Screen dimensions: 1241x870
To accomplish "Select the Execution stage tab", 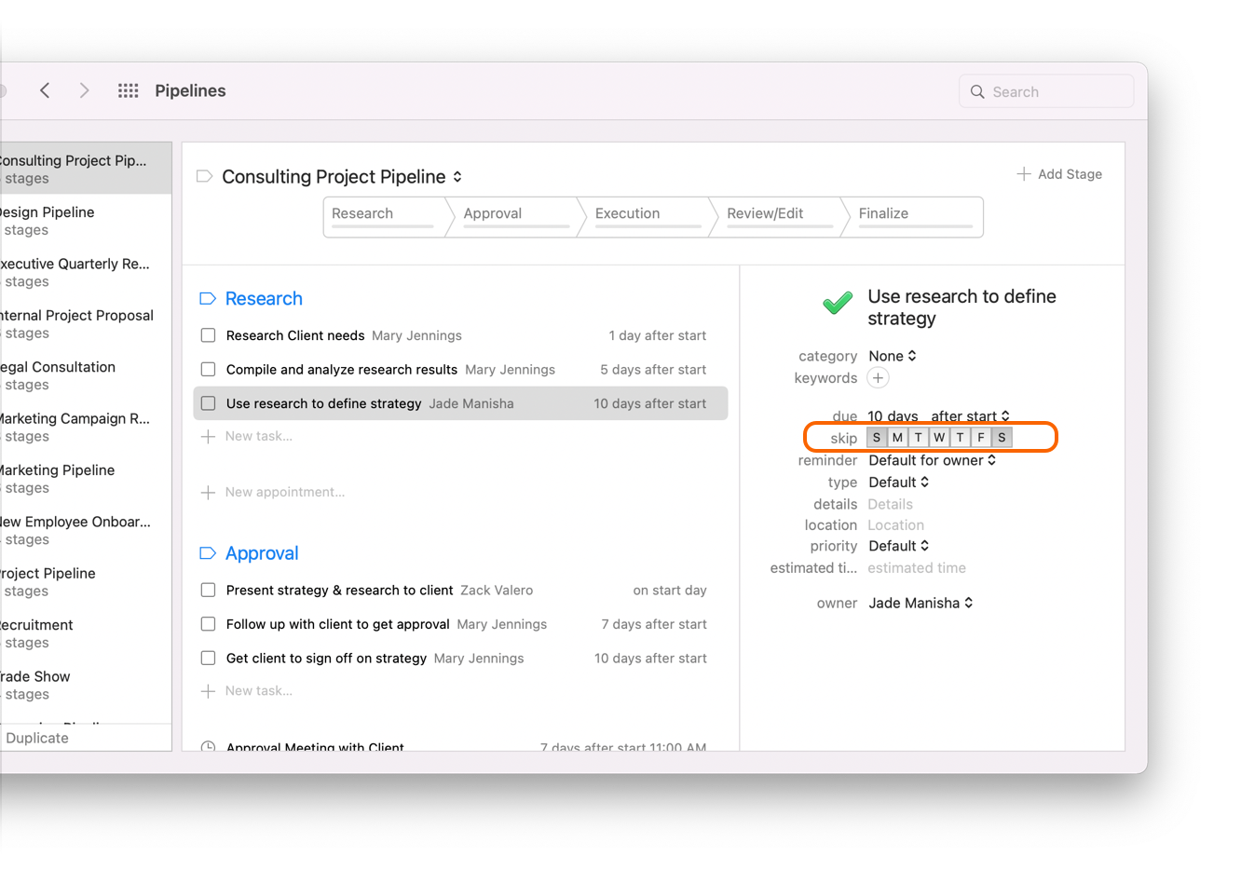I will 628,214.
